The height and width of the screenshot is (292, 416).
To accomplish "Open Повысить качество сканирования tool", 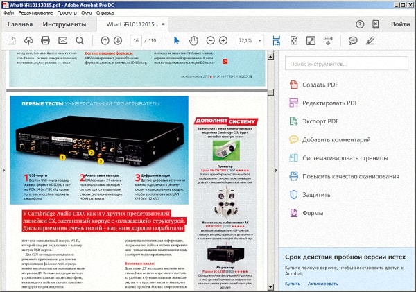I will [x=344, y=176].
